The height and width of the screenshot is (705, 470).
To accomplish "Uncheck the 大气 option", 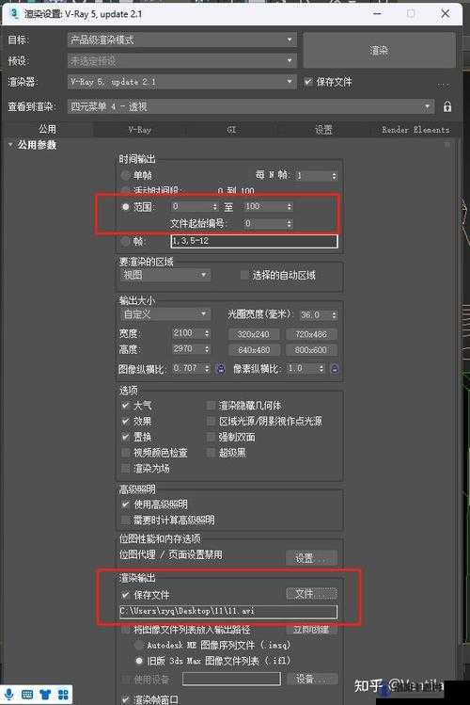I will coord(125,405).
